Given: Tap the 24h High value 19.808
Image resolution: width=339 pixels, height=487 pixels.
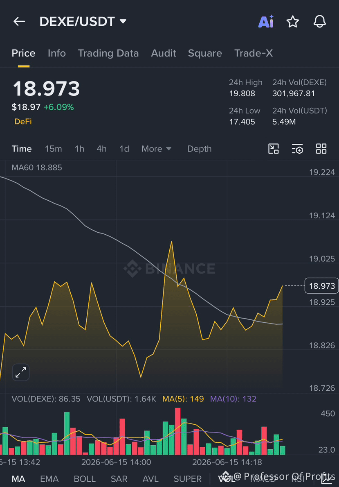Looking at the screenshot, I should pyautogui.click(x=242, y=93).
